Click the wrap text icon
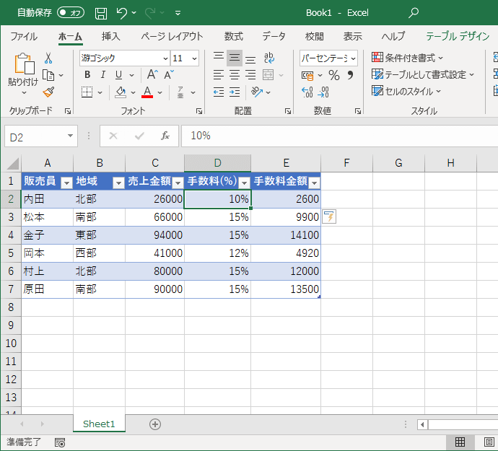The width and height of the screenshot is (498, 451). (268, 58)
